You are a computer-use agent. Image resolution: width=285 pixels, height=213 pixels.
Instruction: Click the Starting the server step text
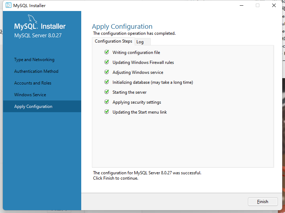[x=129, y=92]
